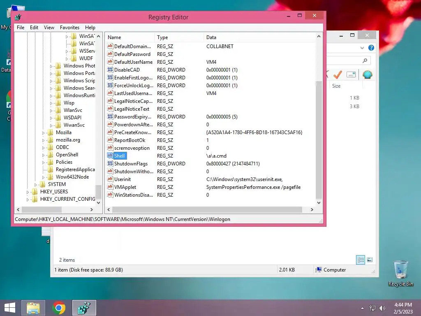421x316 pixels.
Task: Sort values by the Name column header
Action: [x=130, y=37]
